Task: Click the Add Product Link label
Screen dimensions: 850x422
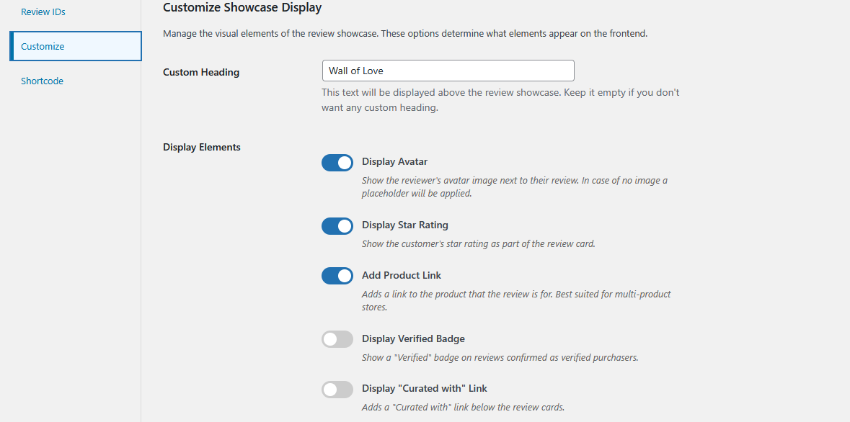Action: click(x=401, y=274)
